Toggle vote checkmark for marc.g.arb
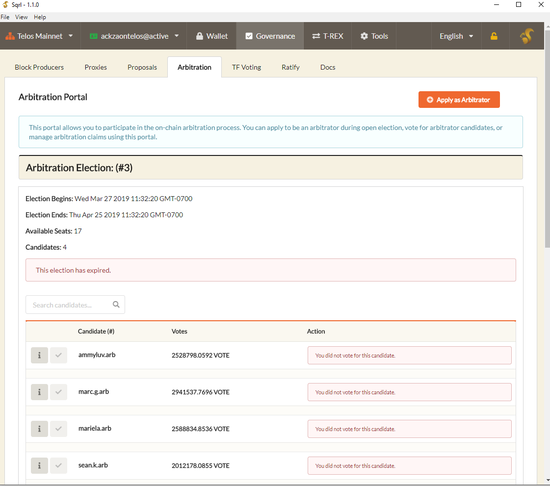The width and height of the screenshot is (550, 486). tap(58, 392)
